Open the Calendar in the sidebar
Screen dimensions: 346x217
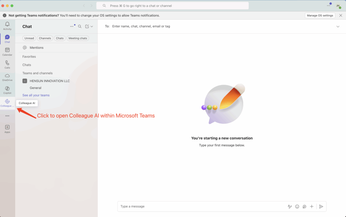point(7,50)
